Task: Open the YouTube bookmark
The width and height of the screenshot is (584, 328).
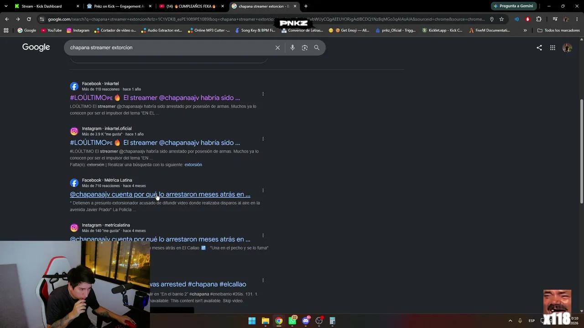Action: 51,31
